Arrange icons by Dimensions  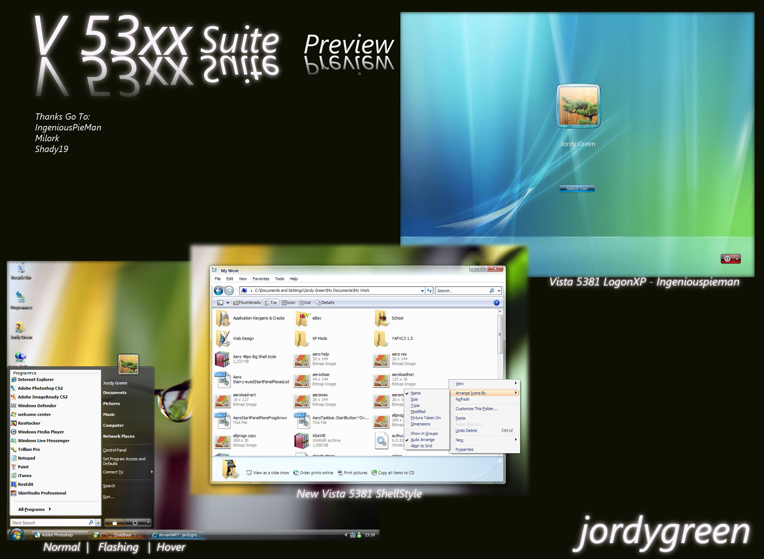(420, 424)
